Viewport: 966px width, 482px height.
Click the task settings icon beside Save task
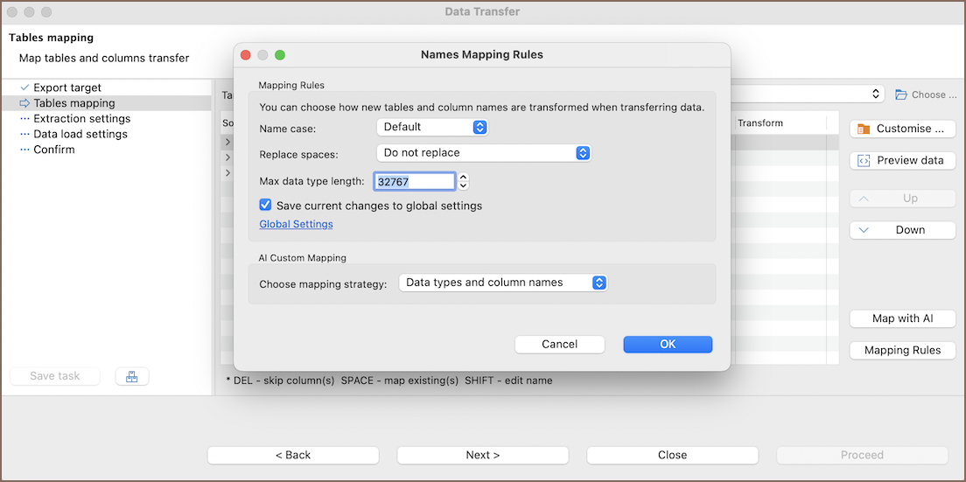pos(132,376)
